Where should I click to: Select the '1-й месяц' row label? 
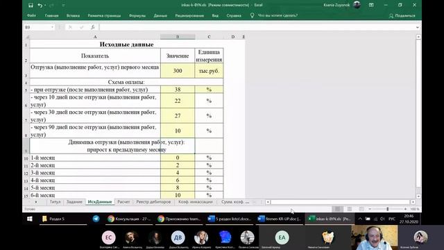pyautogui.click(x=95, y=158)
